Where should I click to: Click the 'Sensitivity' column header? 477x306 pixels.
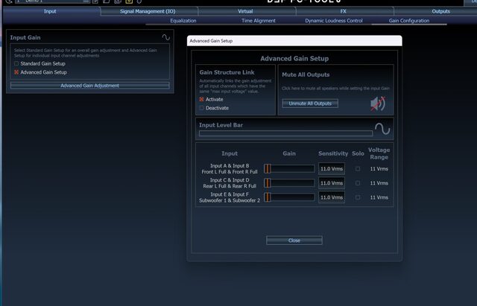pos(333,153)
